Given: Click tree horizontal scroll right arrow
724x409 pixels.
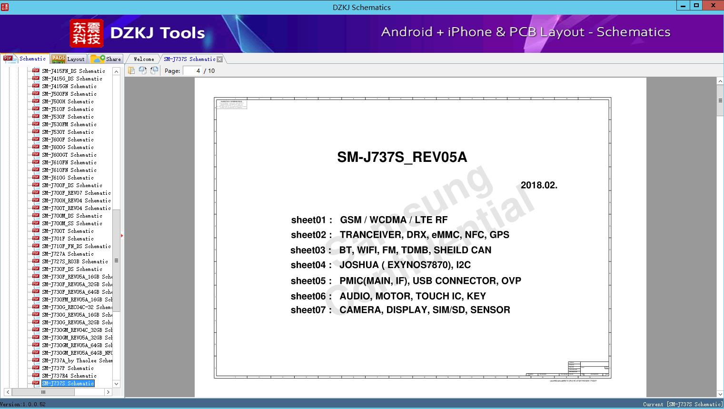Looking at the screenshot, I should click(108, 392).
